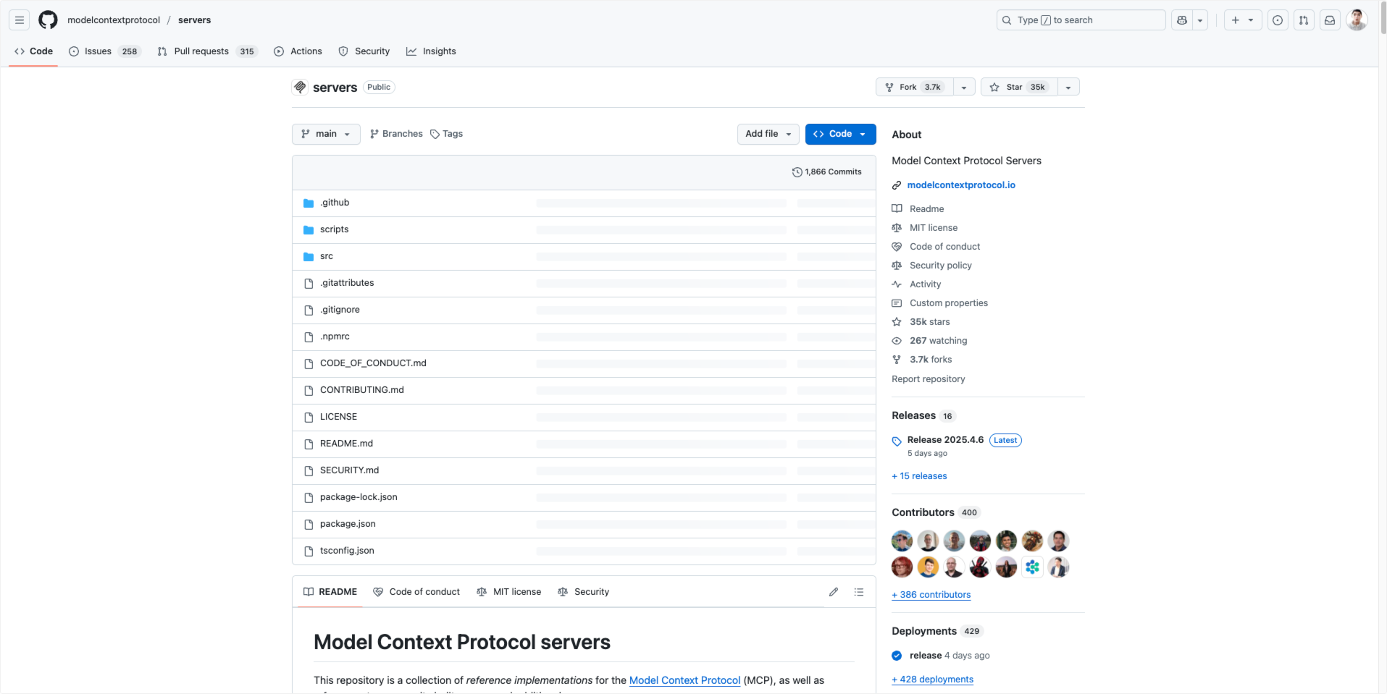Open the hamburger navigation menu
The image size is (1387, 694).
click(20, 20)
